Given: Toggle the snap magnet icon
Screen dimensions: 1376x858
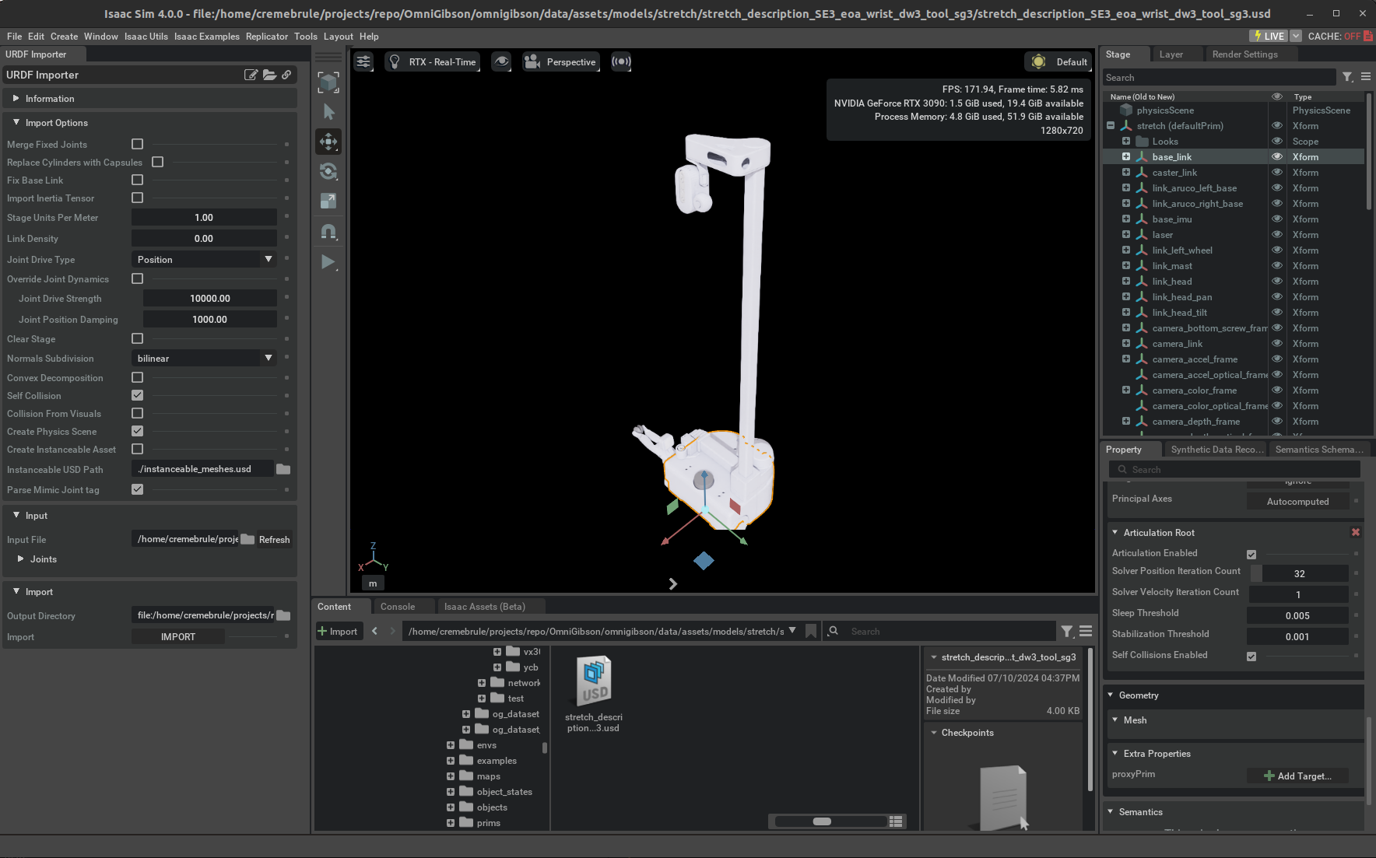Looking at the screenshot, I should click(x=328, y=232).
